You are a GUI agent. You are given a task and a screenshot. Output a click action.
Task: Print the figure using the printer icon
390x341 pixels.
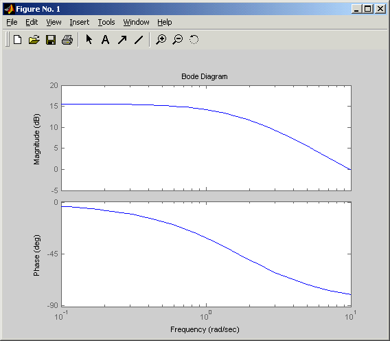pyautogui.click(x=67, y=40)
